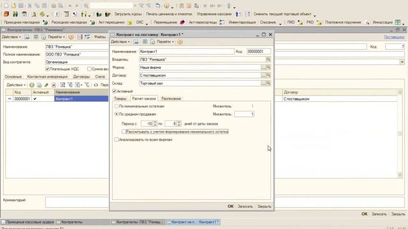This screenshot has height=229, width=408.
Task: Decrease the по period spinner value
Action: (x=179, y=125)
